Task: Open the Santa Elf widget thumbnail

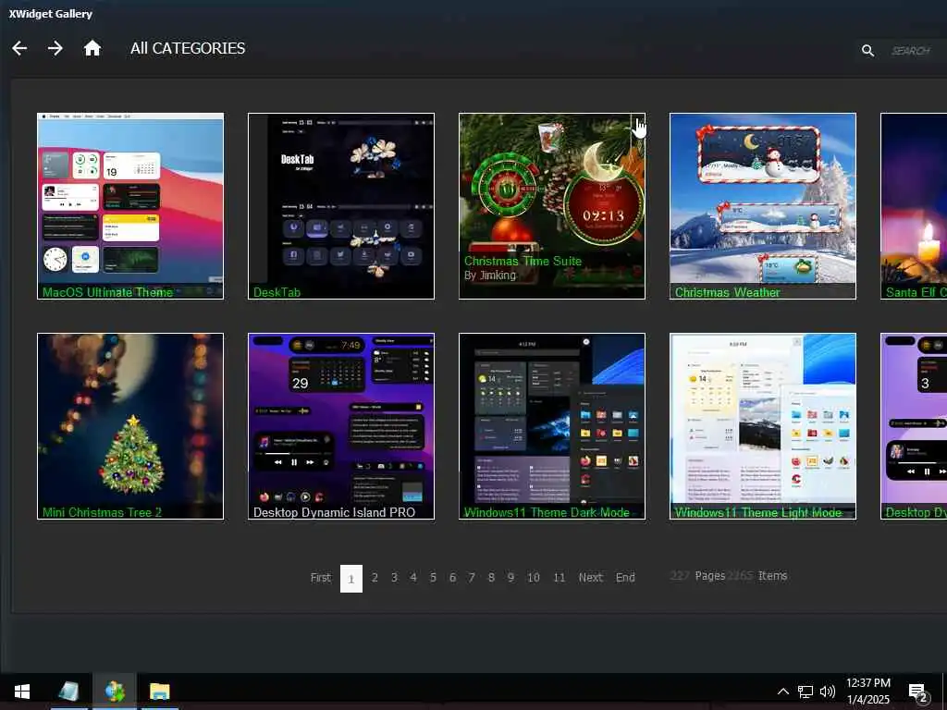Action: (914, 206)
